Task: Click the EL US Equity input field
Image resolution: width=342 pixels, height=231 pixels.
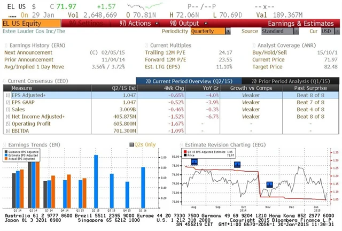Action: click(30, 24)
